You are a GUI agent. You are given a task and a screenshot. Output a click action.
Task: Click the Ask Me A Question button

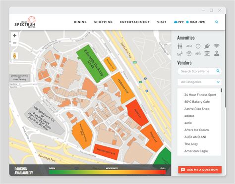(200, 170)
